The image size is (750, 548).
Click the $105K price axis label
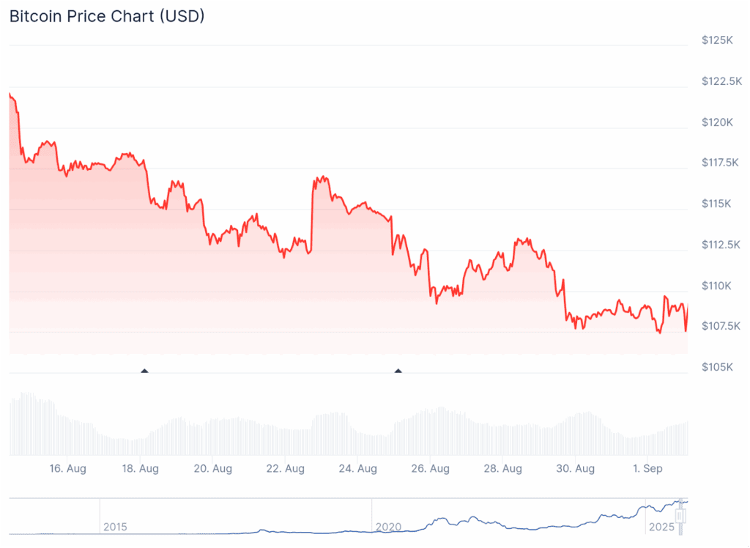(717, 366)
